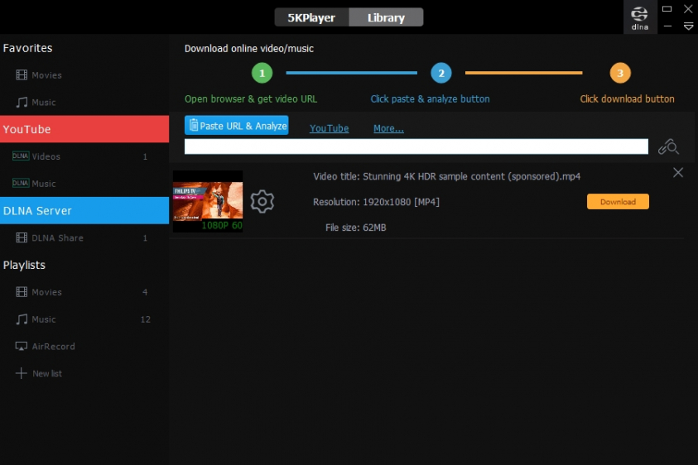Open DLNA Share entry

click(57, 238)
